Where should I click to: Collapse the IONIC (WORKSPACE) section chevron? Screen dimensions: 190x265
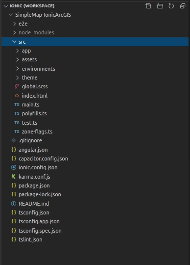6,6
